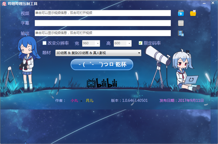The height and width of the screenshot is (144, 218).
Task: Click the version text 1.0.6463.40501
Action: [x=135, y=100]
